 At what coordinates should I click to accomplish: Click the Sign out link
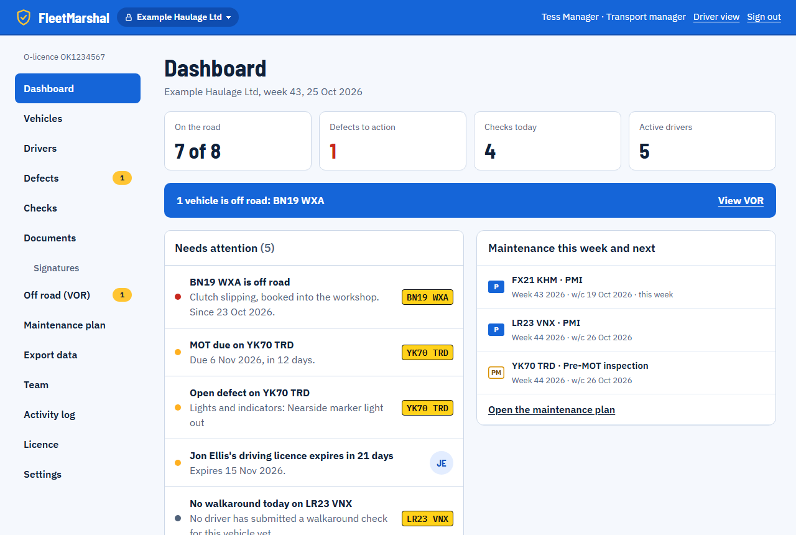pyautogui.click(x=764, y=17)
